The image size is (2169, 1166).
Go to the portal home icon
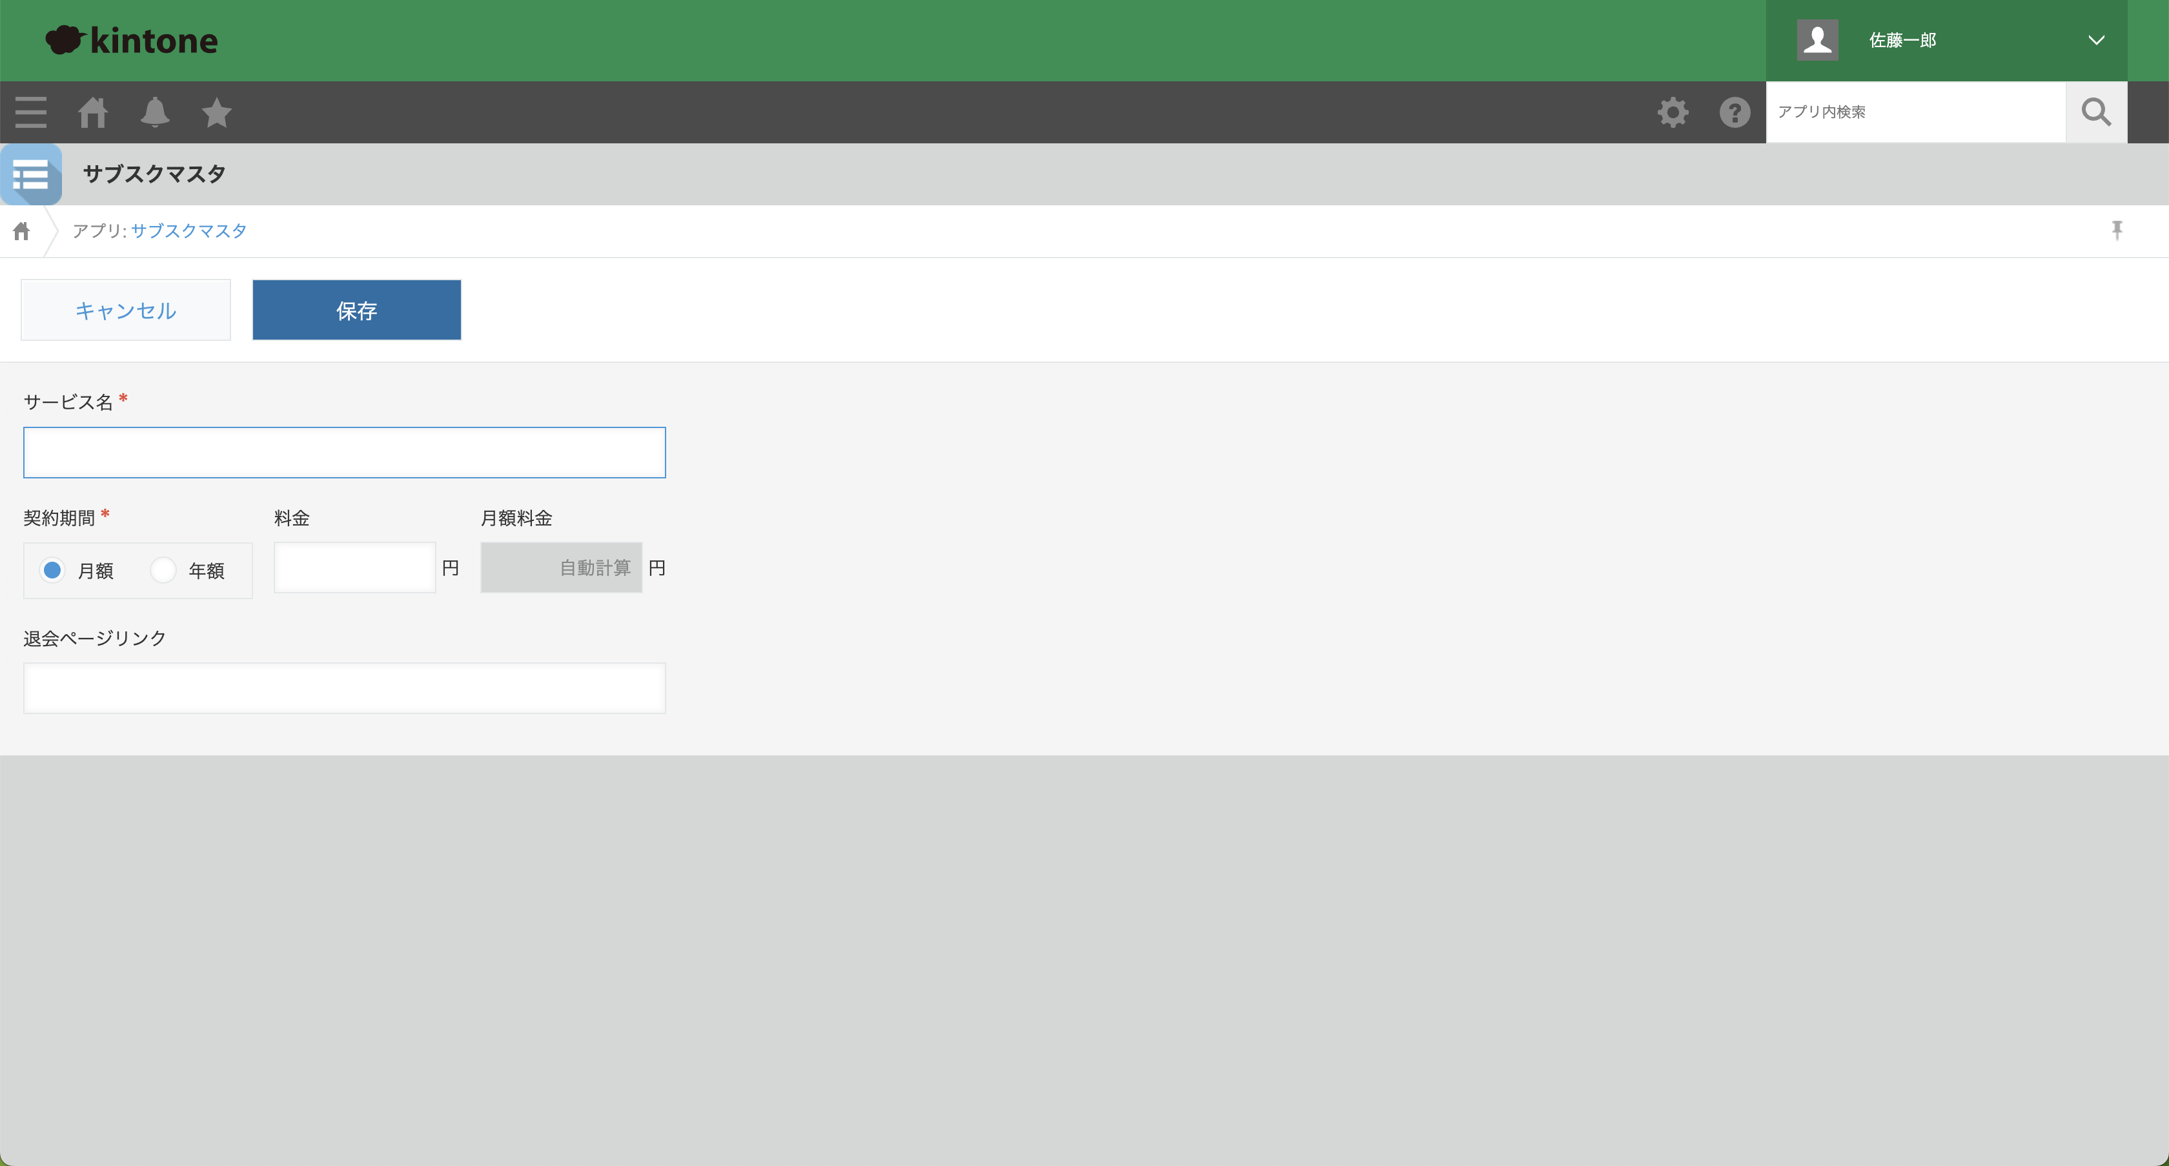tap(92, 112)
